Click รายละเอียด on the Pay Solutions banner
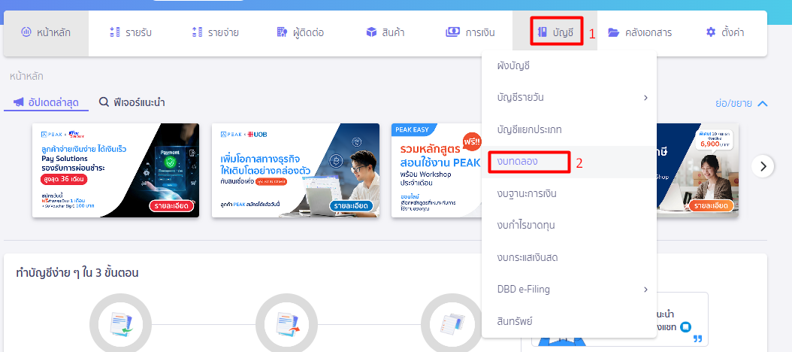 [171, 206]
